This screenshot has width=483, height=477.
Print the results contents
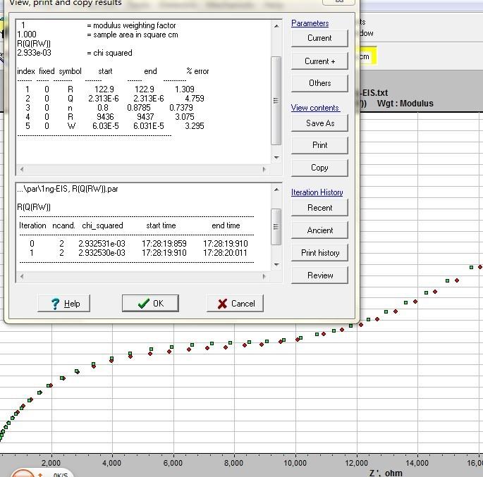click(x=319, y=145)
